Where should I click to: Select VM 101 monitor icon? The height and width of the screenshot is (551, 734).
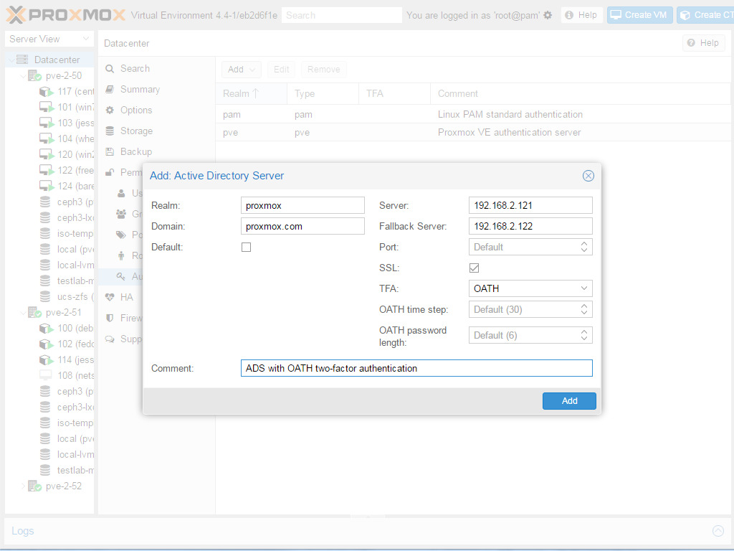pyautogui.click(x=47, y=108)
